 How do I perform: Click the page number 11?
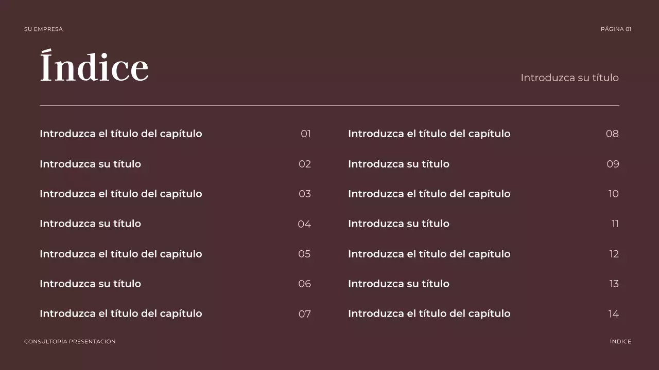[x=615, y=224]
